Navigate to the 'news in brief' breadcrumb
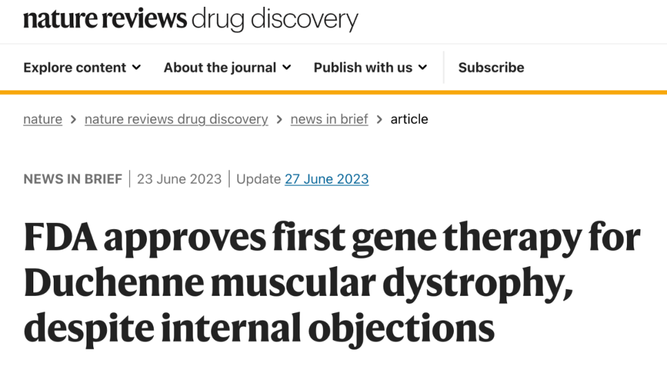 [x=329, y=119]
